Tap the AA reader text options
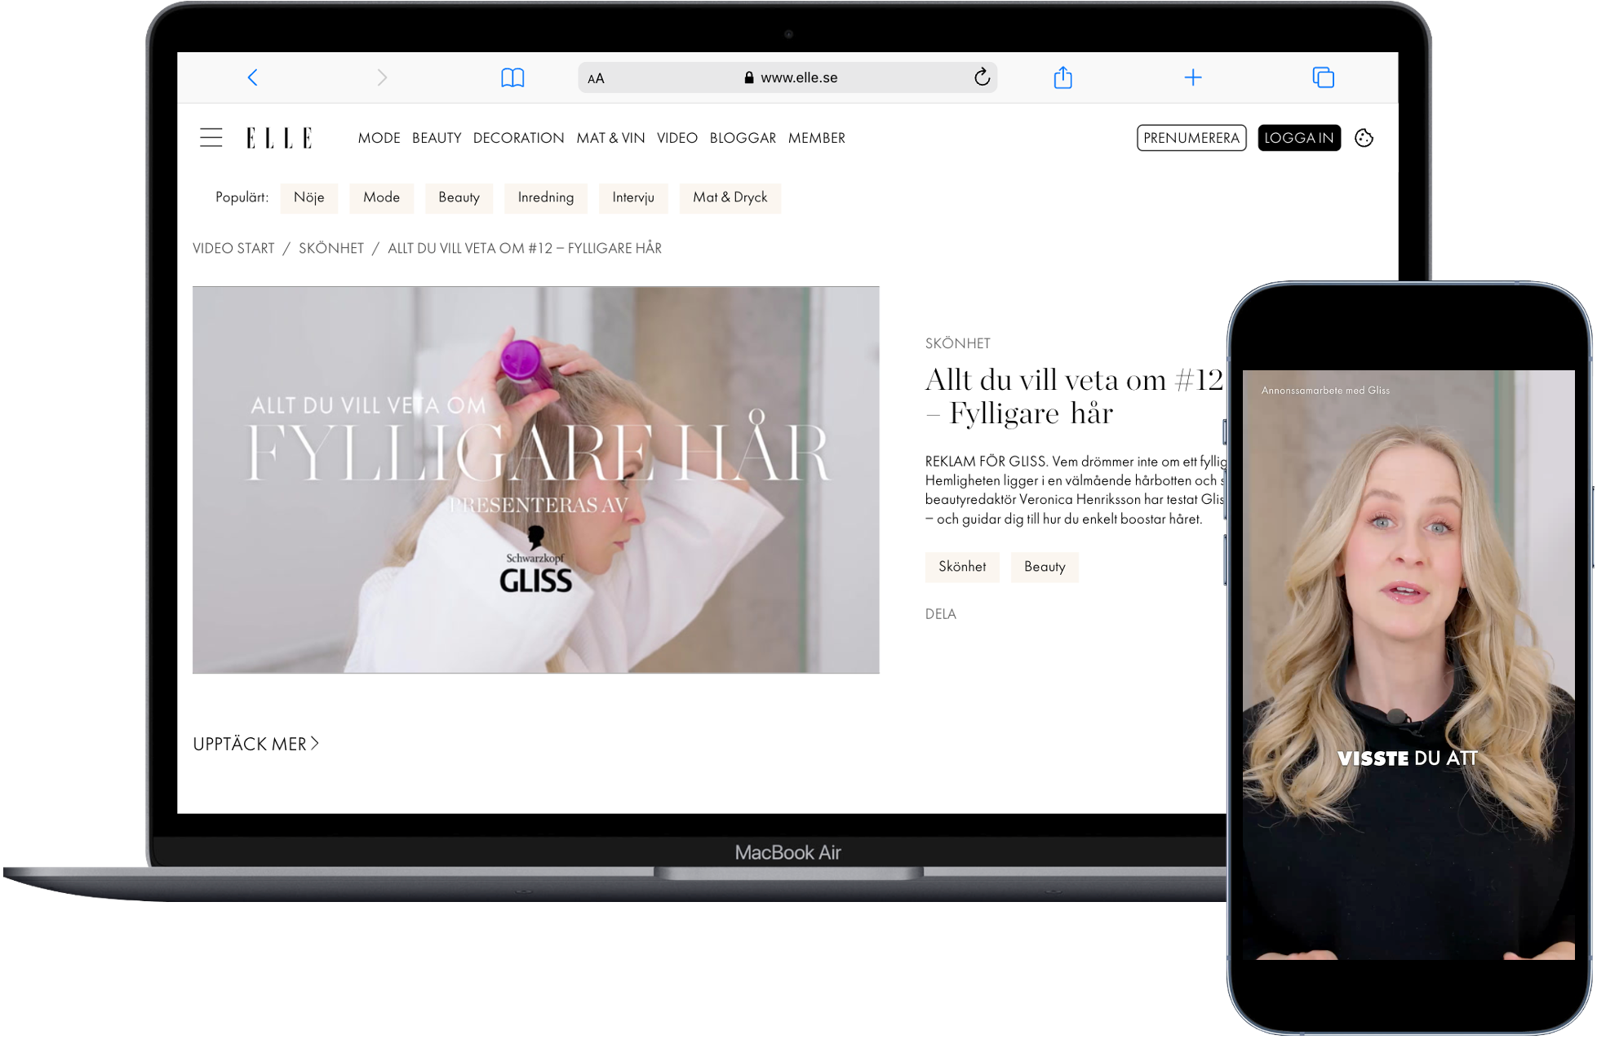Image resolution: width=1597 pixels, height=1039 pixels. [x=596, y=78]
